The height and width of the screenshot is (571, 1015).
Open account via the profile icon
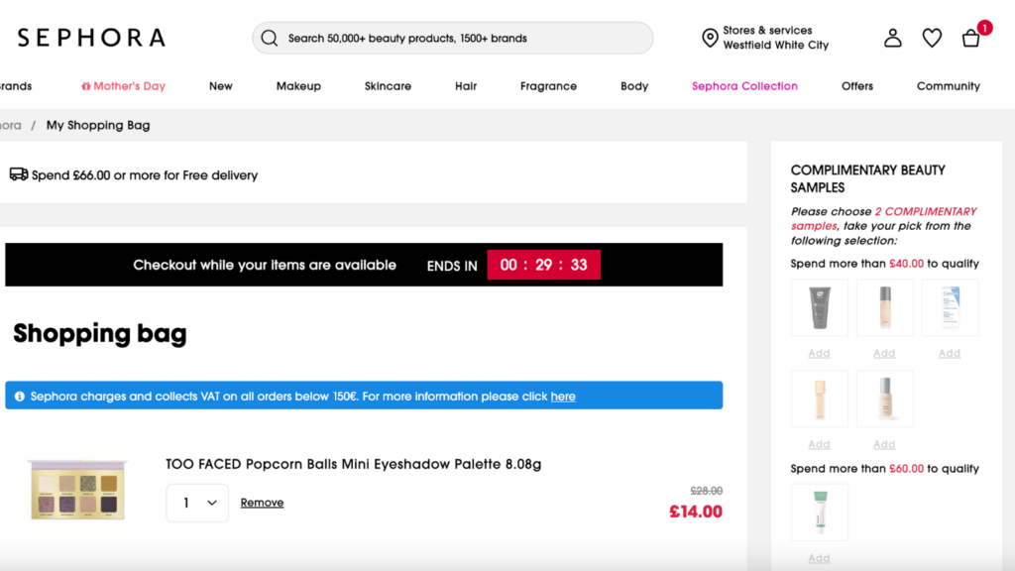[892, 38]
